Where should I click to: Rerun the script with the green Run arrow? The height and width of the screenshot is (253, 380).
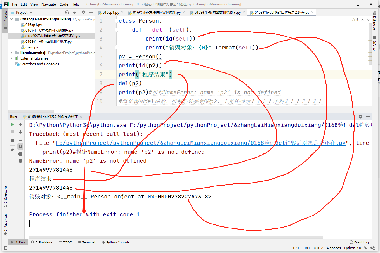[x=12, y=124]
